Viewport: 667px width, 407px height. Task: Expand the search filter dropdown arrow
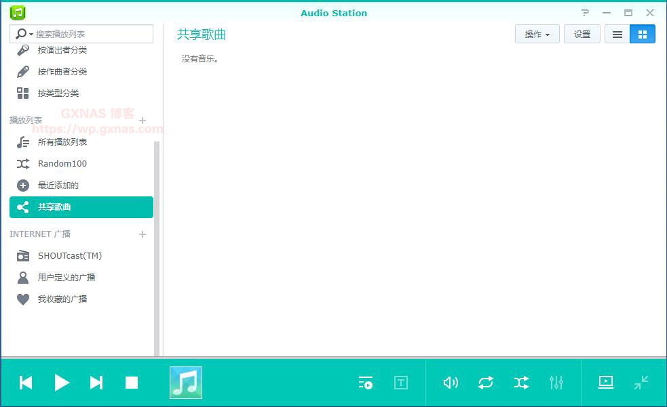pyautogui.click(x=31, y=35)
